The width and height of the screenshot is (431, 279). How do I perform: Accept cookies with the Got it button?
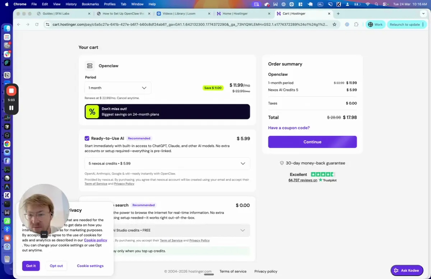[x=31, y=266]
